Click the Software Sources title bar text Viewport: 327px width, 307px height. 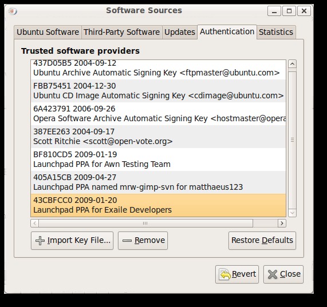(144, 11)
